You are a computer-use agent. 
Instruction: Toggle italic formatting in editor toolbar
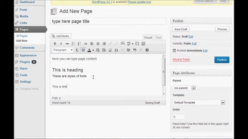tap(61, 44)
